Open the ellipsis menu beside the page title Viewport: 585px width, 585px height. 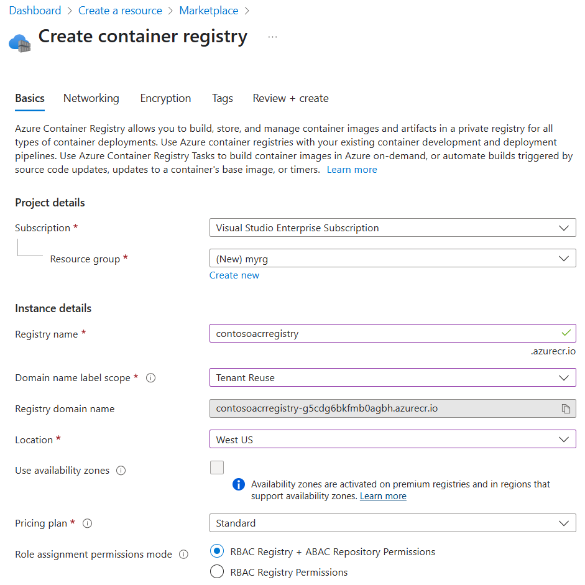pos(272,36)
